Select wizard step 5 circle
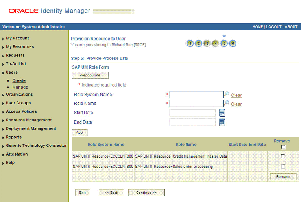The image size is (301, 202). 224,43
